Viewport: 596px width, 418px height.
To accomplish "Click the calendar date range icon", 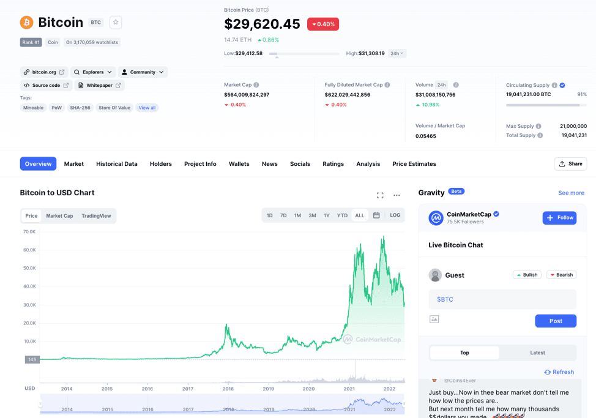I will coord(376,215).
